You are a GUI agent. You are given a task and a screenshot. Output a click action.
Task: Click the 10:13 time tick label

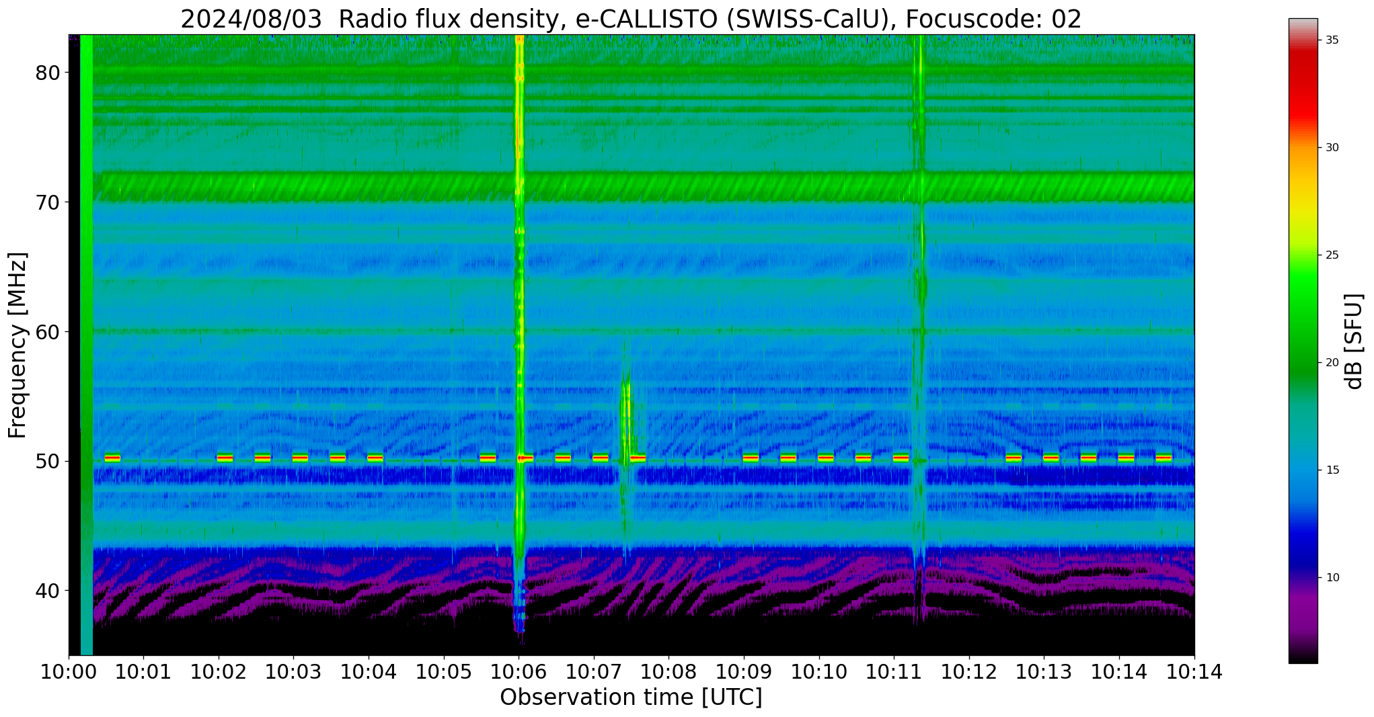[1044, 672]
